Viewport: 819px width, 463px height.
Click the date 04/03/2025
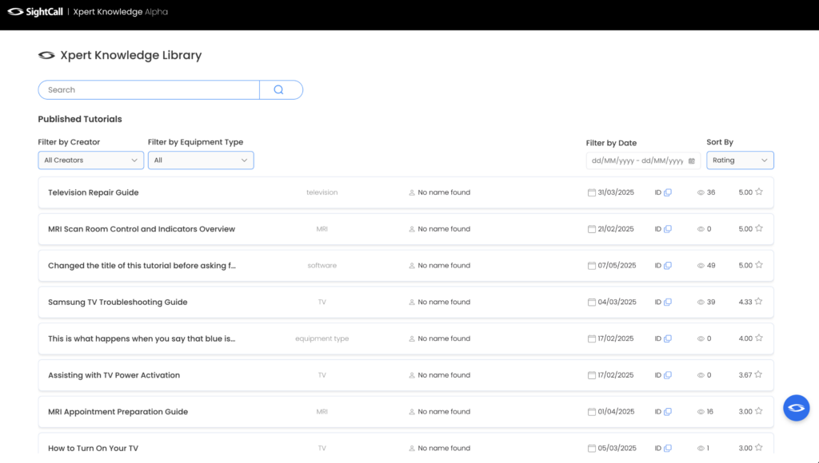tap(617, 302)
